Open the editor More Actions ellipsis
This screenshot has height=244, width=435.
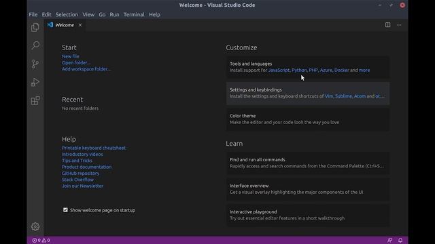coord(399,25)
